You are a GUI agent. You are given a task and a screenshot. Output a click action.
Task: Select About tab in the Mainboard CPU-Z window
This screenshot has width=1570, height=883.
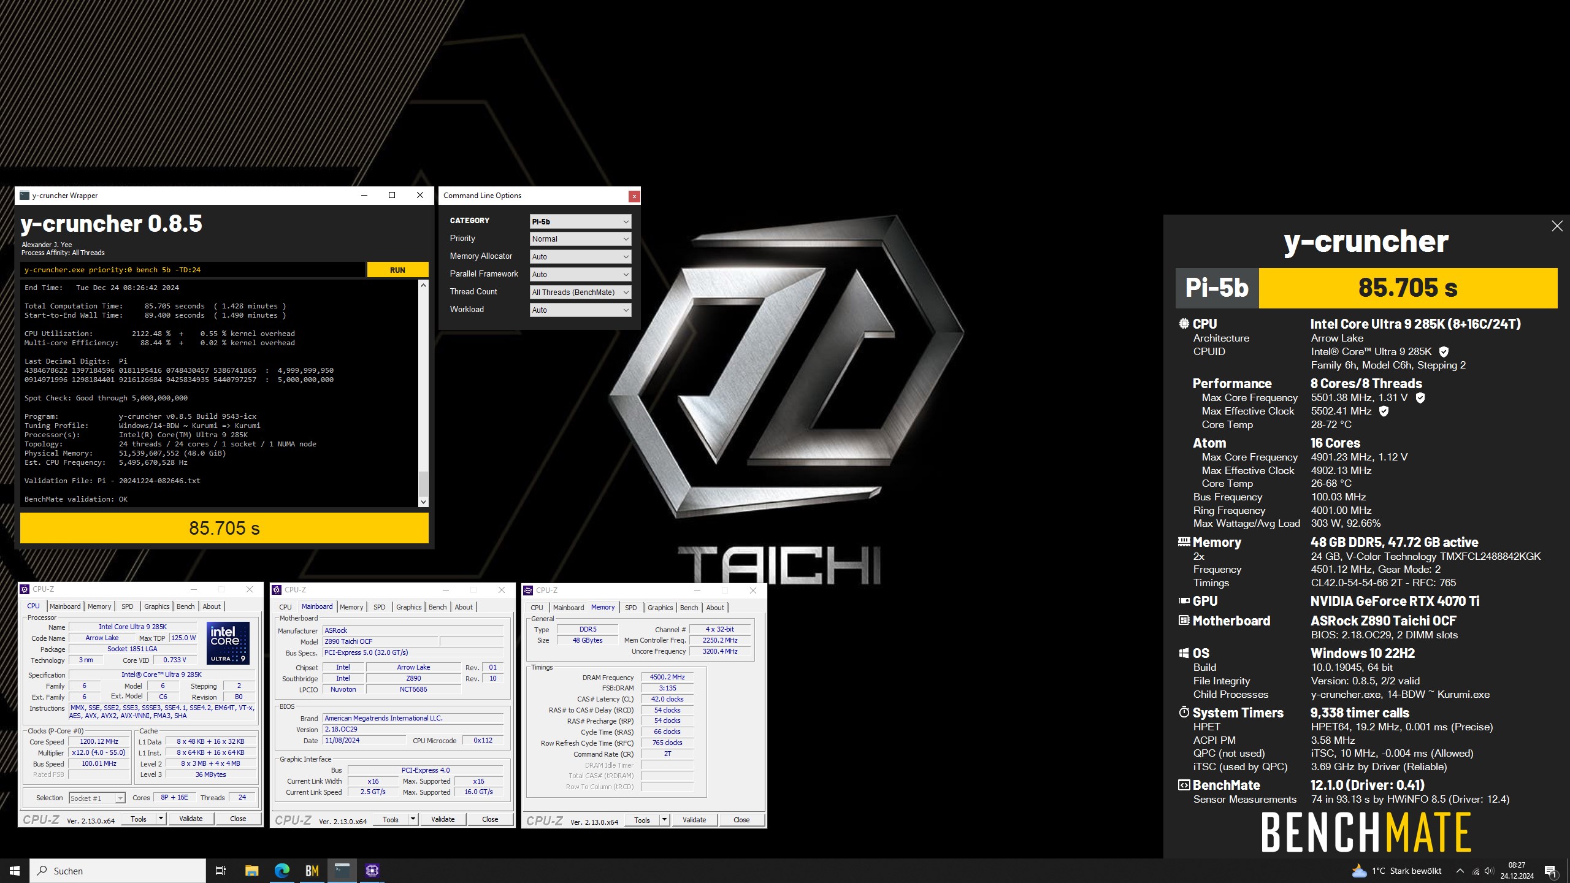464,607
